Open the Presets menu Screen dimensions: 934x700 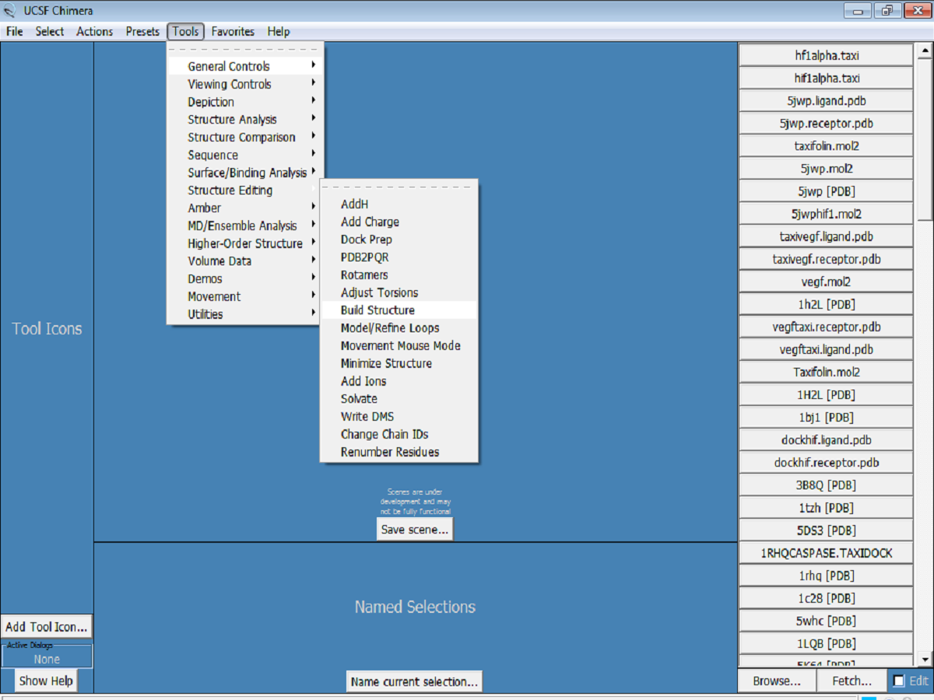[142, 31]
